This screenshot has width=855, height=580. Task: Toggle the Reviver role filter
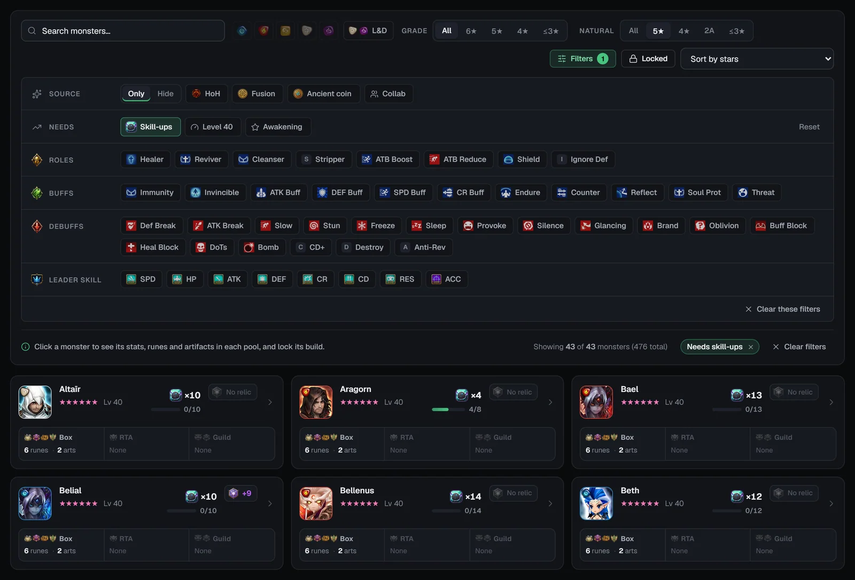click(x=201, y=159)
